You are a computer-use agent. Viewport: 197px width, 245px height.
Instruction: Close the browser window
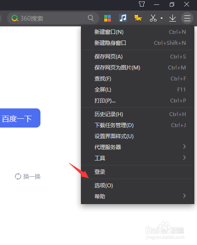coord(186,4)
